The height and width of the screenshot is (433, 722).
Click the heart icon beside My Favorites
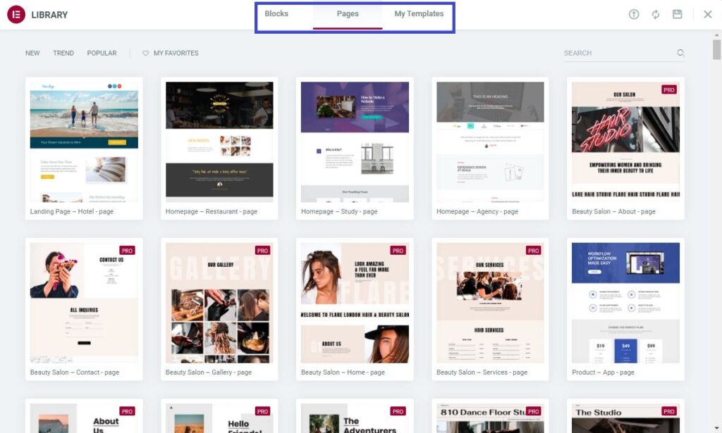[x=146, y=54]
